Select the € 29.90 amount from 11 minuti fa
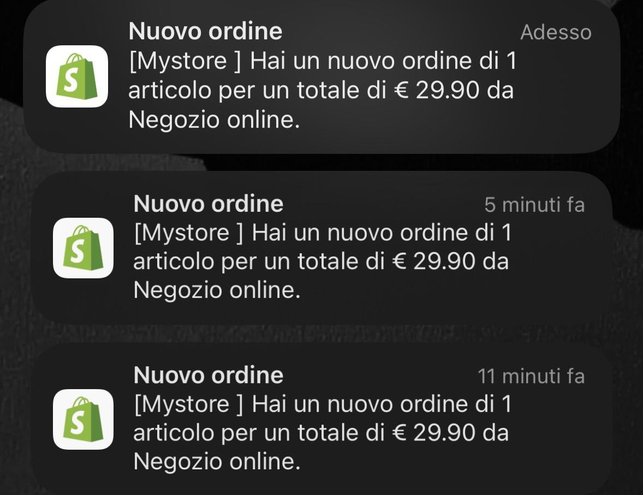 coord(433,433)
